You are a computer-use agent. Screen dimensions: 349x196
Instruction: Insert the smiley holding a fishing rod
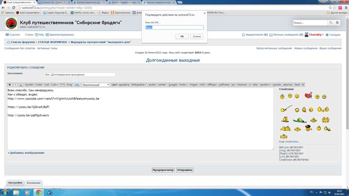point(286,109)
